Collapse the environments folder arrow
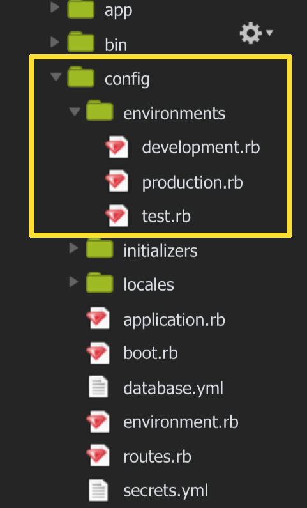Viewport: 307px width, 508px height. tap(75, 111)
